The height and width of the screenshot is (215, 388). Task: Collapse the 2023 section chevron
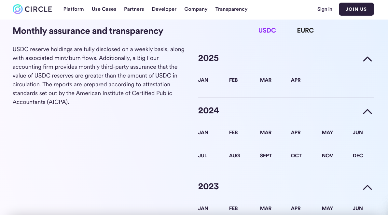367,187
